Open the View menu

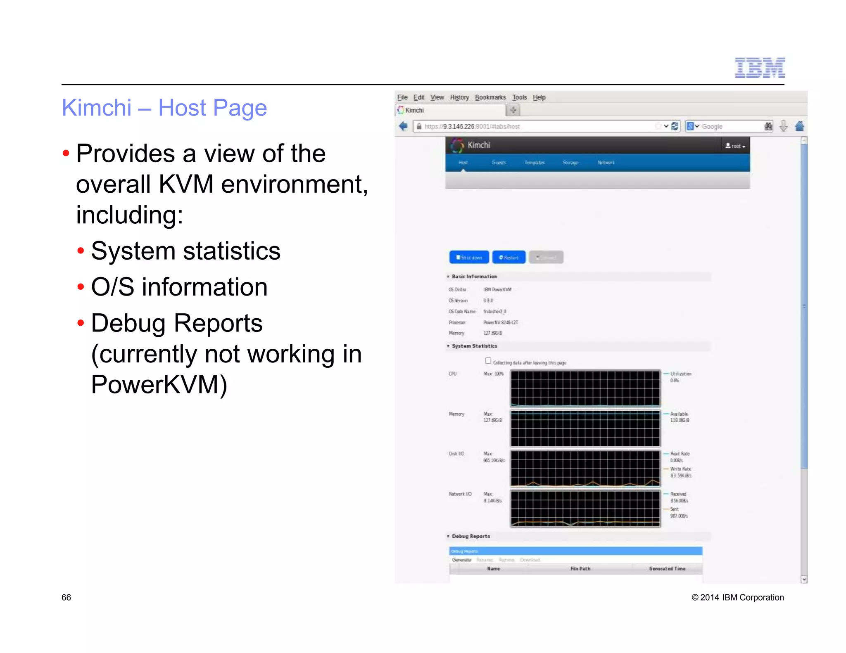click(437, 97)
